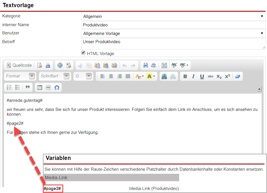
Task: Collapse the editor toolbar with corner arrow
Action: pyautogui.click(x=259, y=89)
